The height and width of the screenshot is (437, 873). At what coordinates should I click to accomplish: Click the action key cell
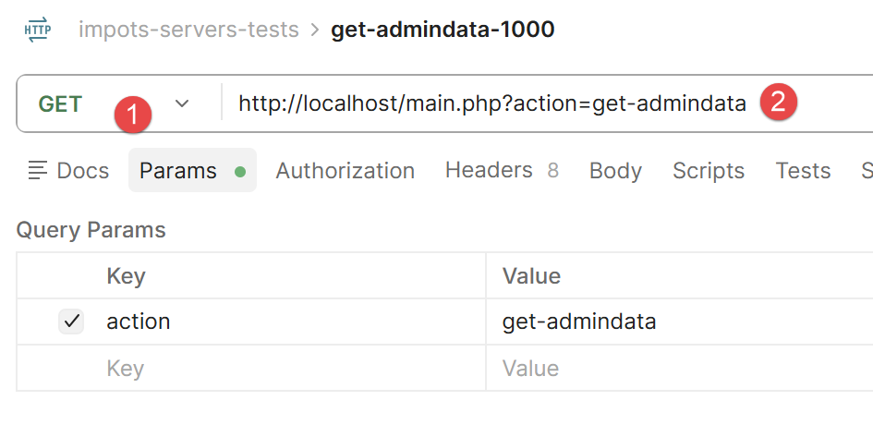295,322
